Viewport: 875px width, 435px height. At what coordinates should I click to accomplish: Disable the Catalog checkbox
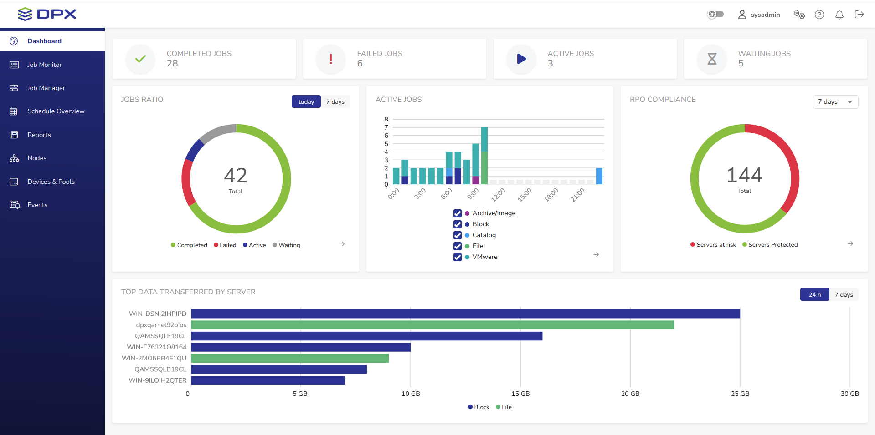click(458, 235)
